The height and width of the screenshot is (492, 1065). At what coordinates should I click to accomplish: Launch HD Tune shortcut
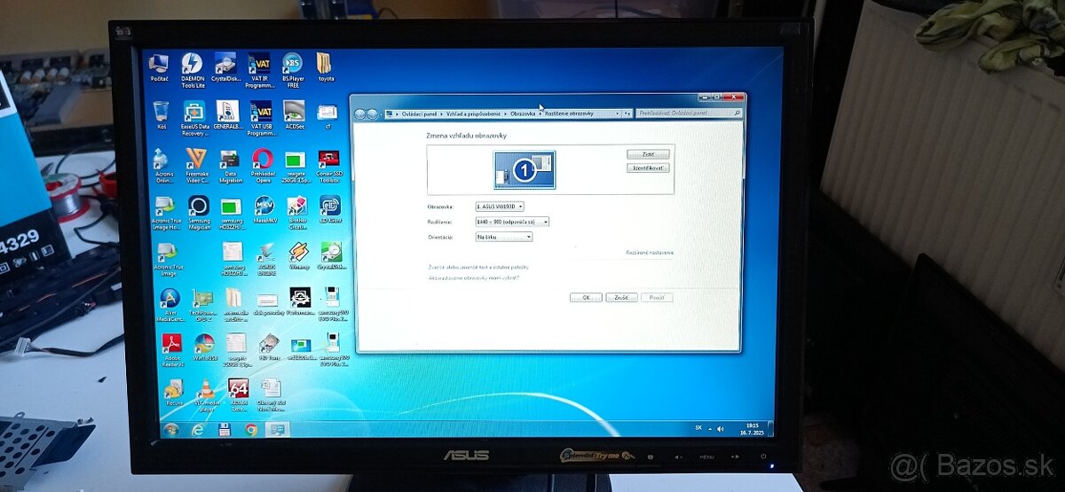click(268, 348)
